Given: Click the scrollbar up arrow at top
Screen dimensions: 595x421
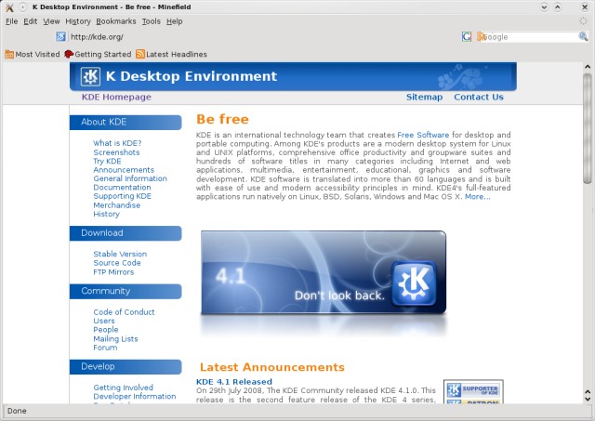Looking at the screenshot, I should (588, 67).
